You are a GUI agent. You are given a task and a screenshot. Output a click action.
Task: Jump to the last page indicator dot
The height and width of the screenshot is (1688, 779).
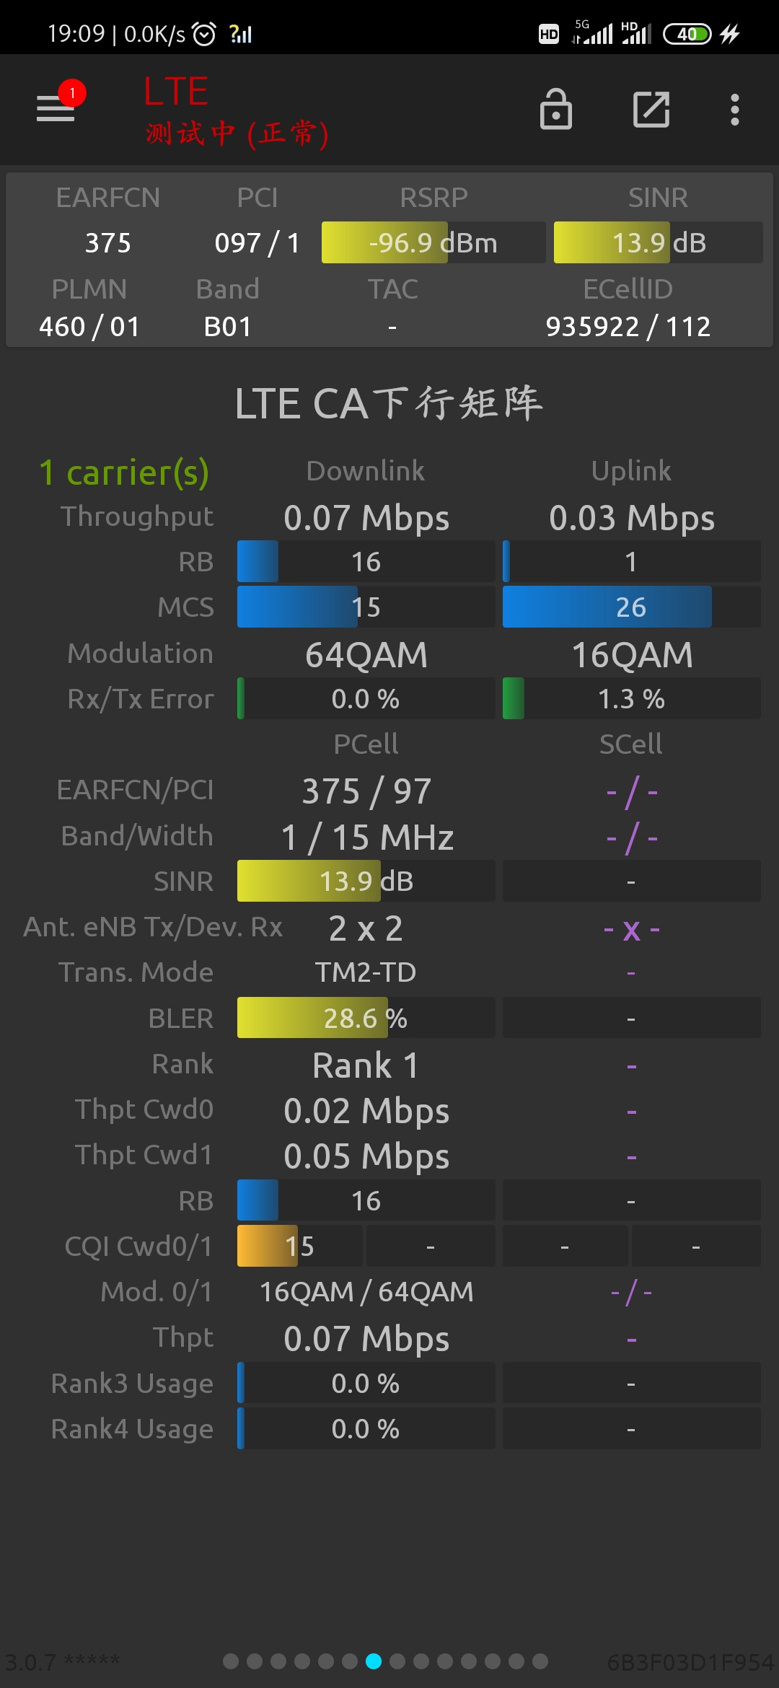click(540, 1661)
